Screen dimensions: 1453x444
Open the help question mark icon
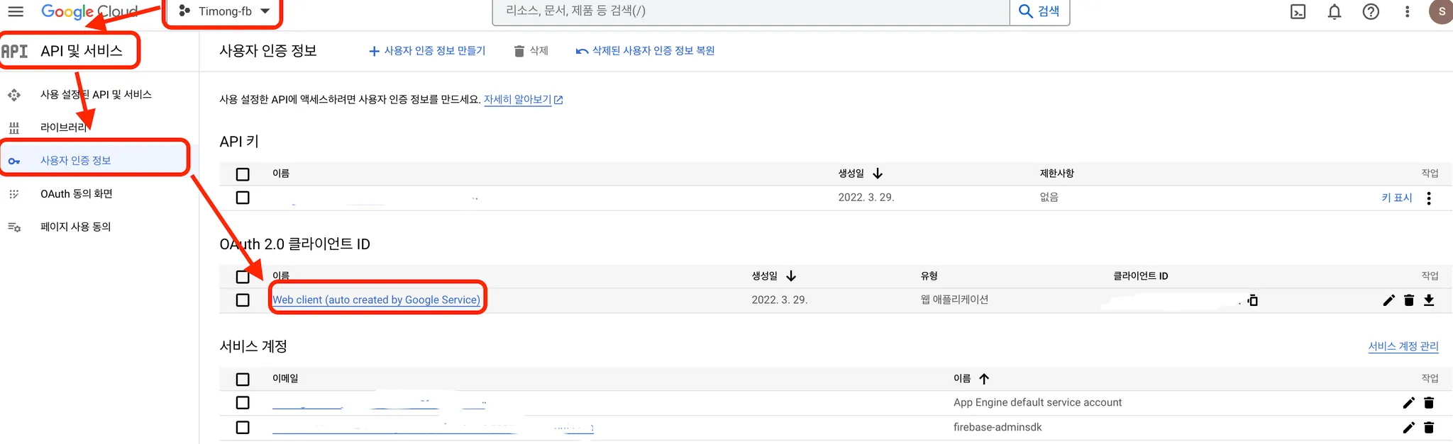(x=1371, y=11)
